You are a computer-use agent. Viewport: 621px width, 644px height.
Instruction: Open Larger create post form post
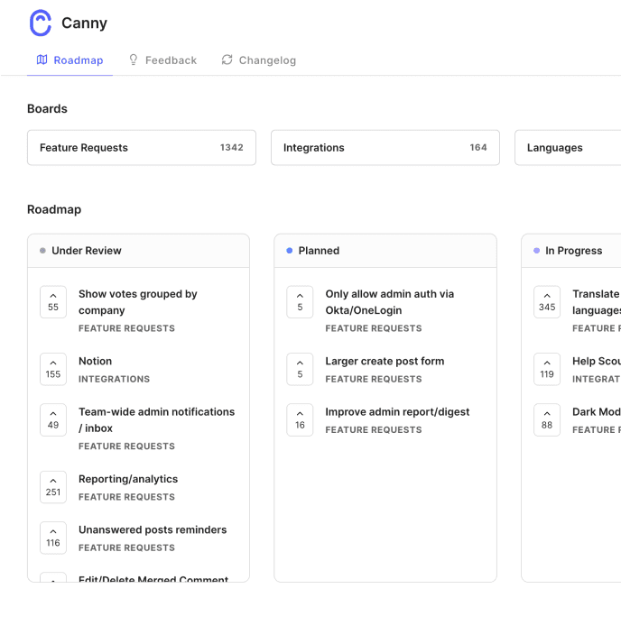click(385, 361)
